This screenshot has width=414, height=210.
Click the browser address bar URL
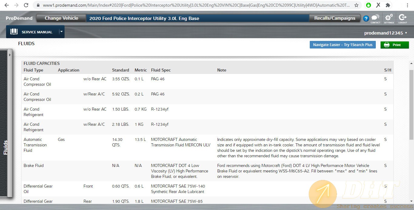point(194,5)
